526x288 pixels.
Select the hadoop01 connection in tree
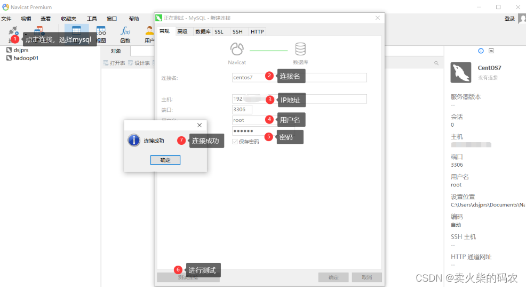coord(22,58)
